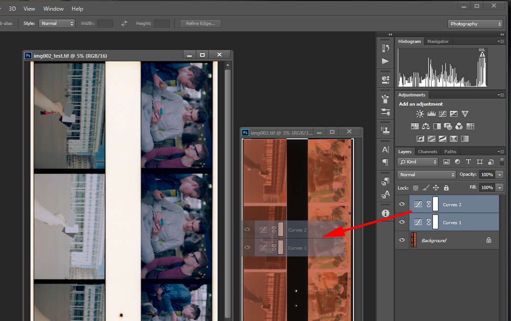Filter layers by type layers icon

coord(468,162)
